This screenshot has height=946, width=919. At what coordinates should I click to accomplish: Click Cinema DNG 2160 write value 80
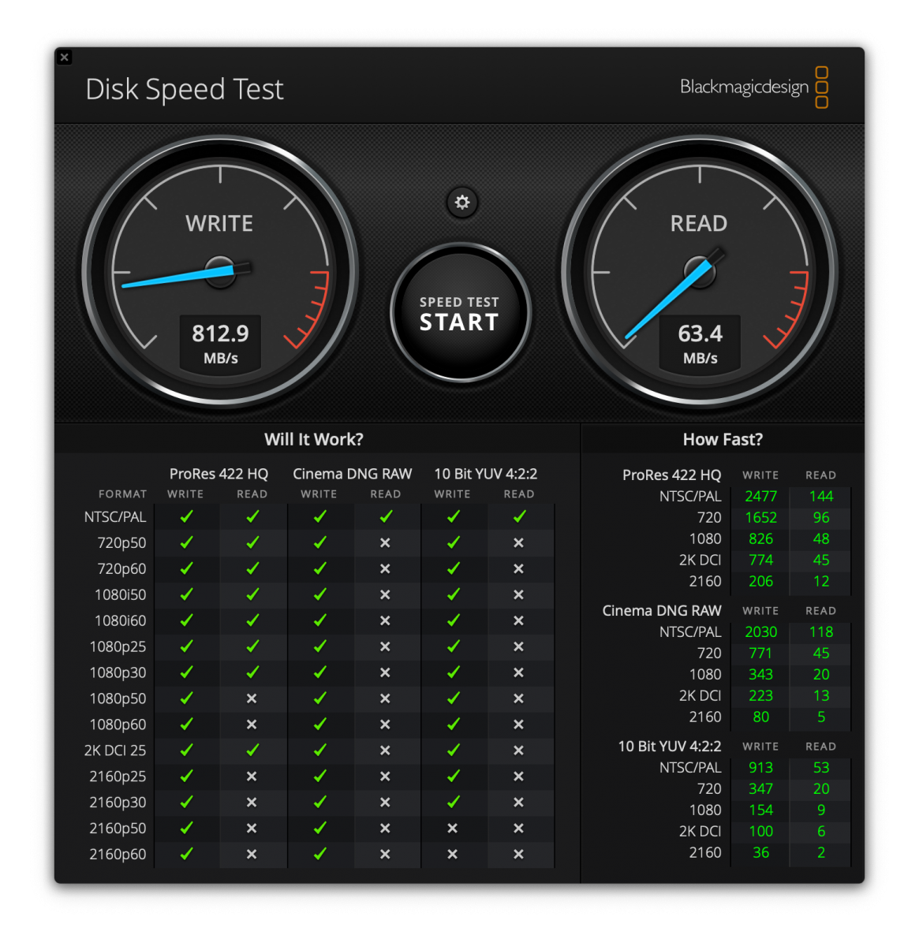click(x=760, y=717)
